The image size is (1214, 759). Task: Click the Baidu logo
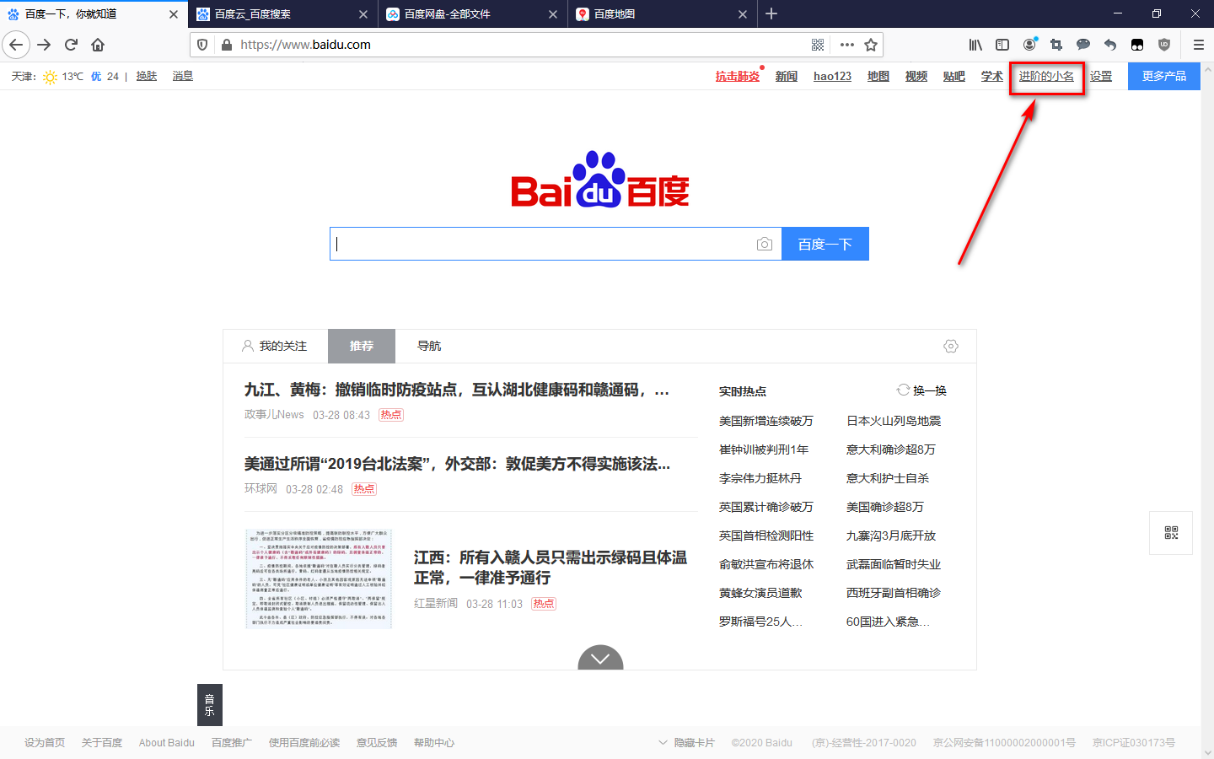pyautogui.click(x=600, y=180)
